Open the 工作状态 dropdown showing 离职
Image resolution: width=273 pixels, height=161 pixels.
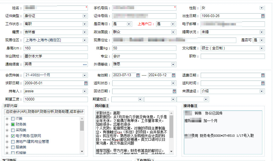click(x=85, y=24)
